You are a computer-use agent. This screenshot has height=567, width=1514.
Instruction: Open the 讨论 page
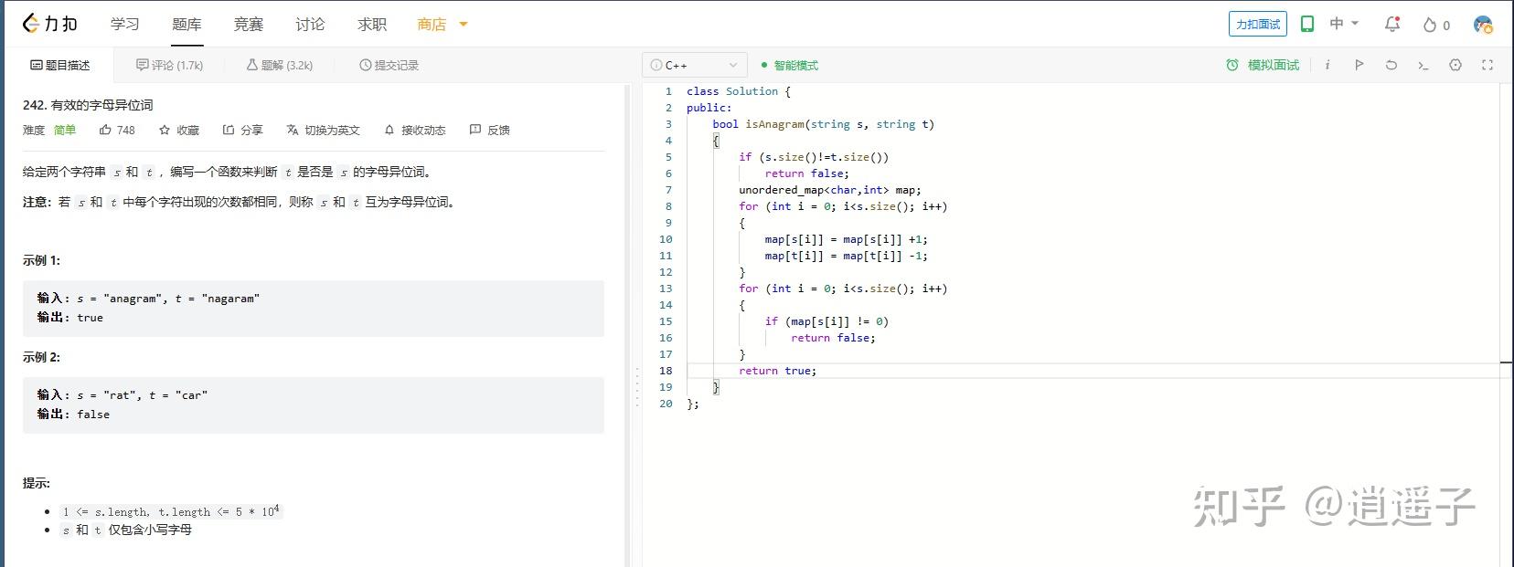tap(310, 24)
